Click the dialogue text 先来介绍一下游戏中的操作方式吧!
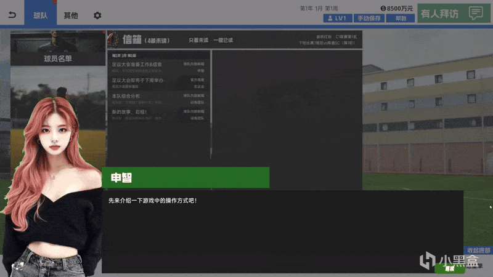The width and height of the screenshot is (493, 277). [152, 201]
